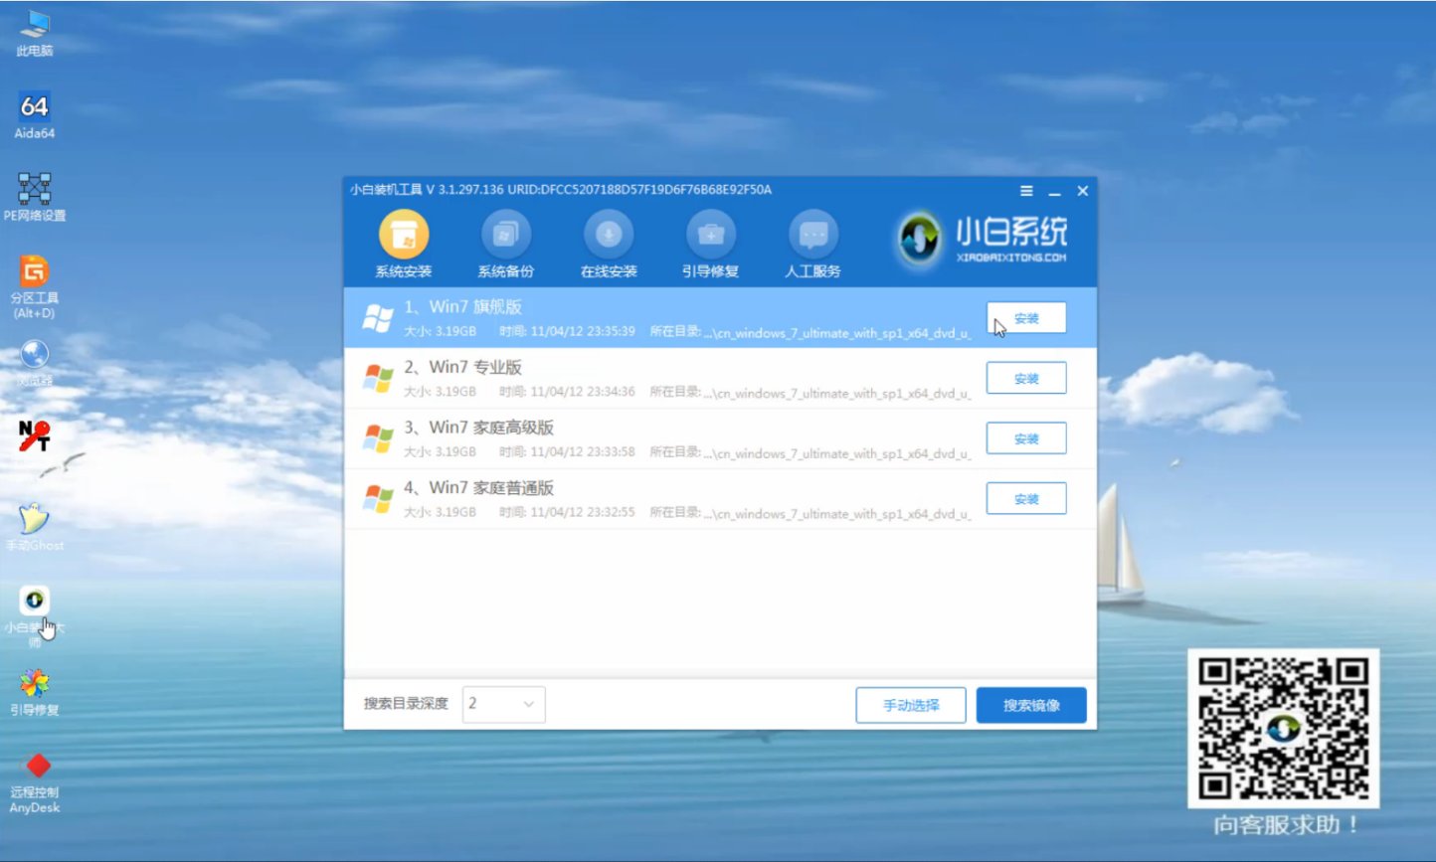Click the 手动选择 button
Screen dimensions: 1436x862
tap(911, 704)
